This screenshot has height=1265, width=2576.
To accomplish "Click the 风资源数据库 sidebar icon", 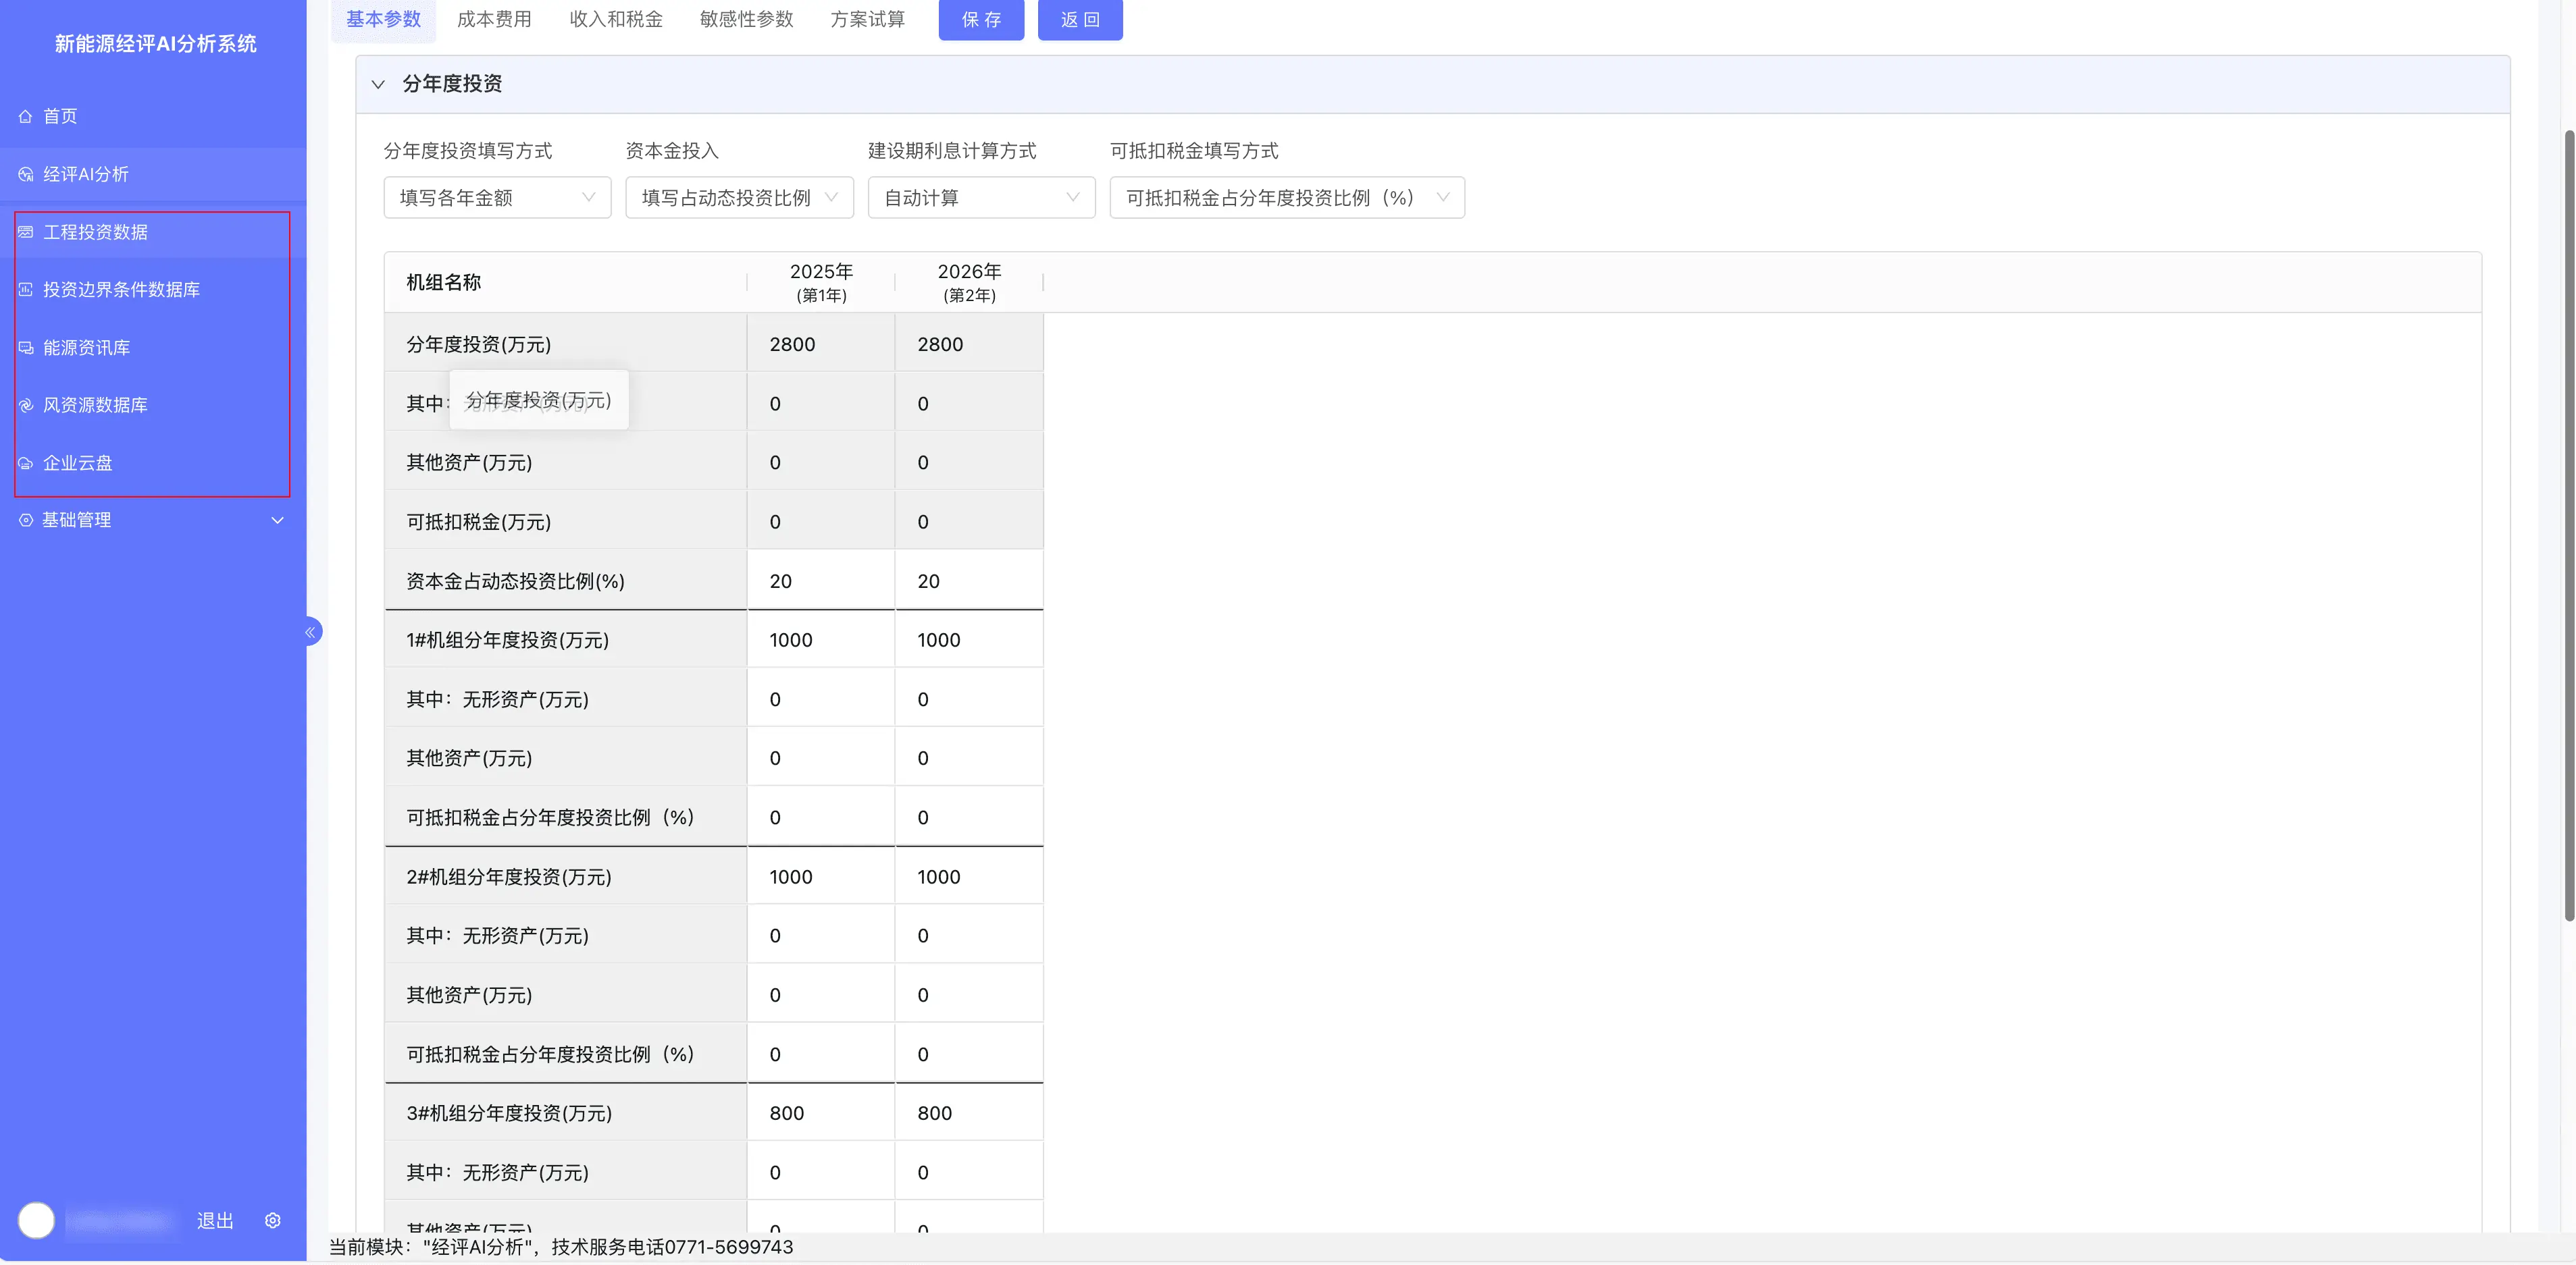I will point(25,405).
